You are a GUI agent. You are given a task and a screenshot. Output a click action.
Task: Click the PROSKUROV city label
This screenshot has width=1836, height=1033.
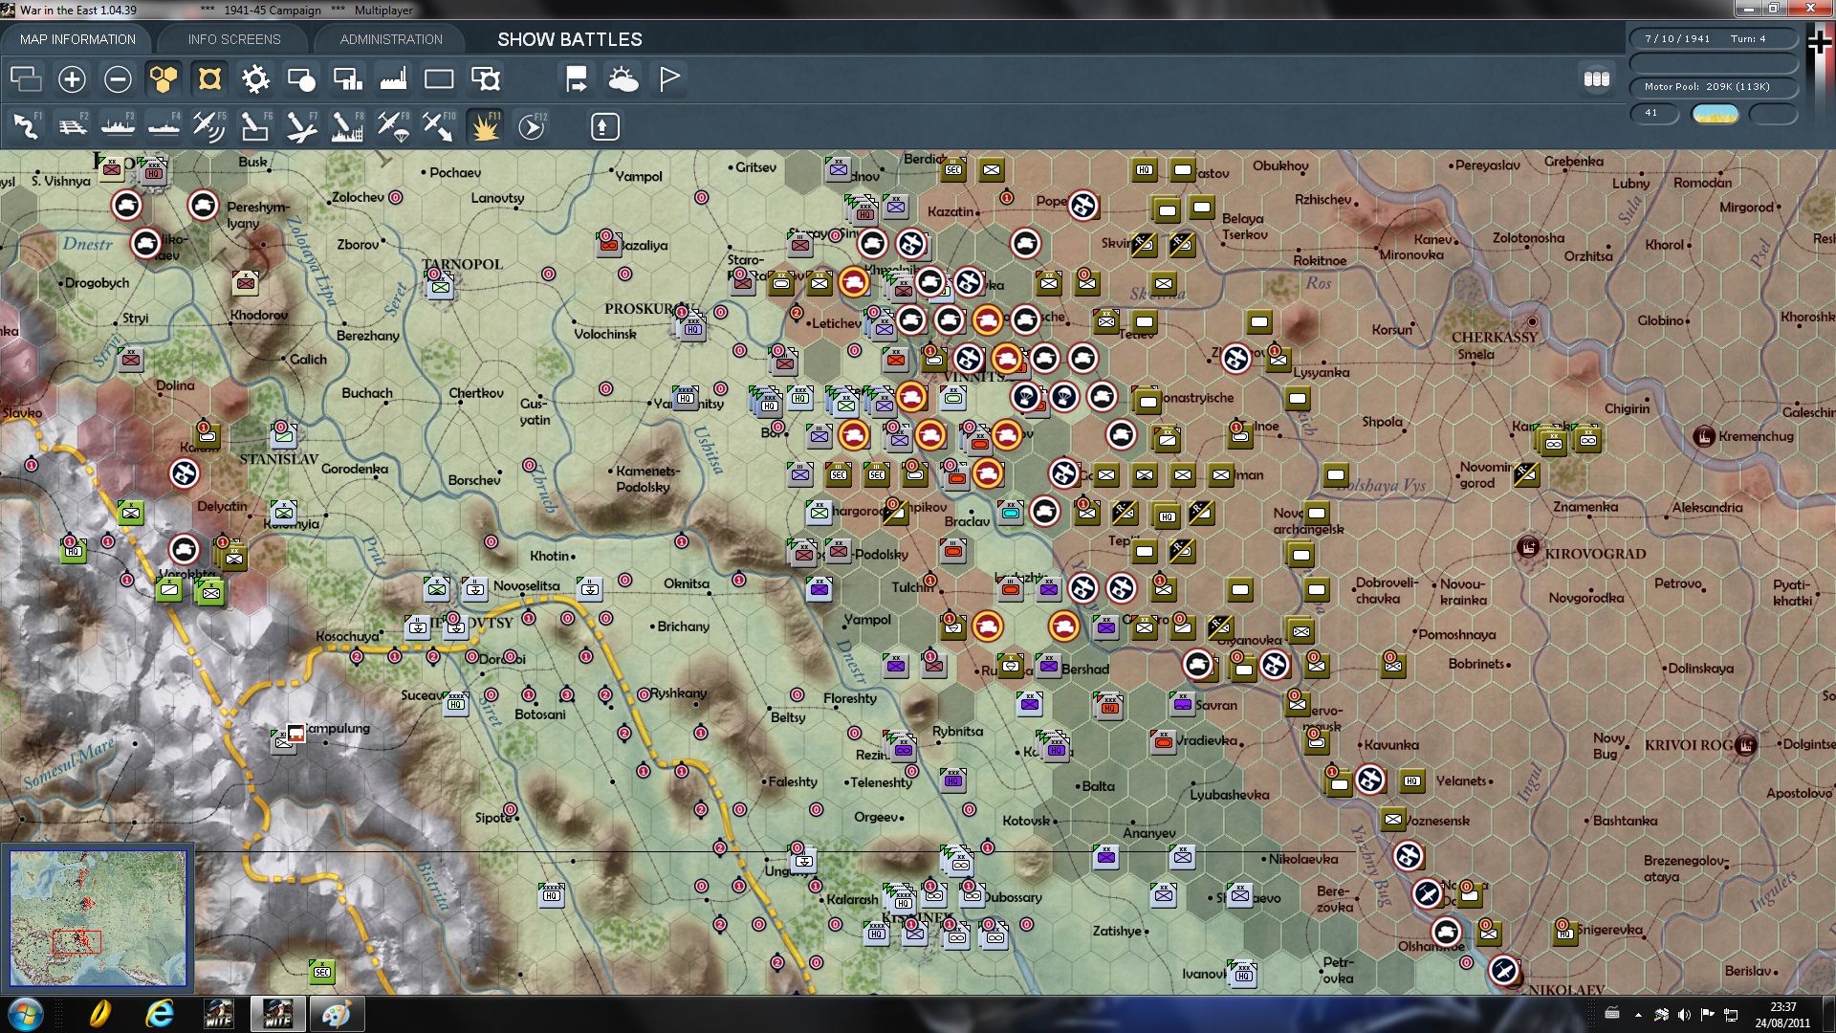(650, 309)
